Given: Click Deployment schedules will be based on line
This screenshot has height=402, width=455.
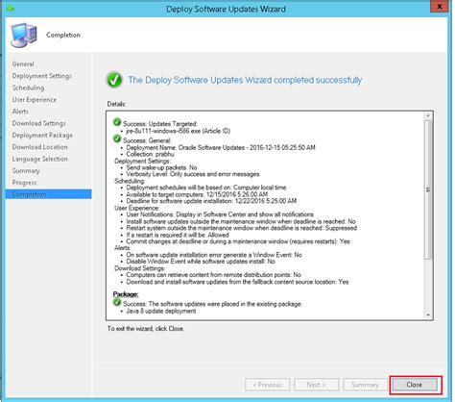Looking at the screenshot, I should pos(206,188).
